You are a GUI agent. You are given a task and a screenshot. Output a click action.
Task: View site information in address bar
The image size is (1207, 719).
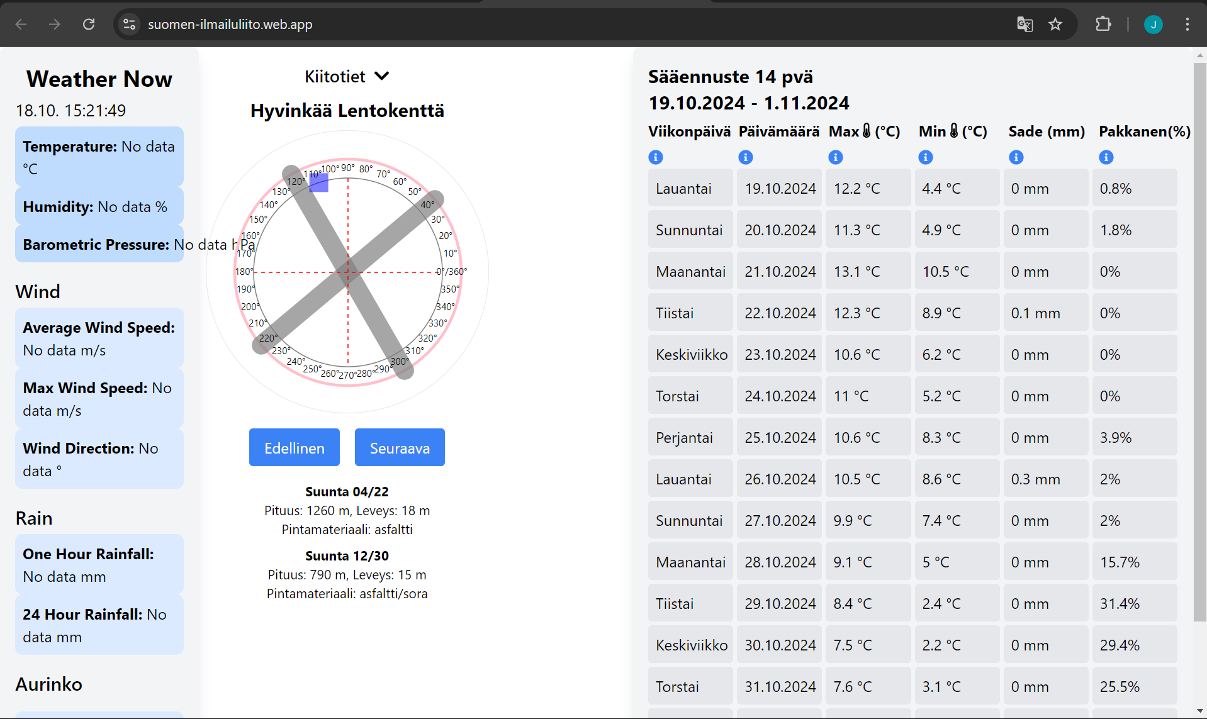129,25
